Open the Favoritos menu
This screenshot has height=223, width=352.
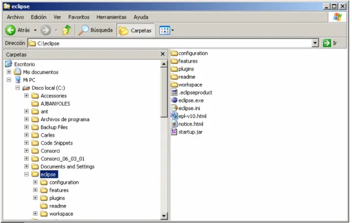coord(79,17)
